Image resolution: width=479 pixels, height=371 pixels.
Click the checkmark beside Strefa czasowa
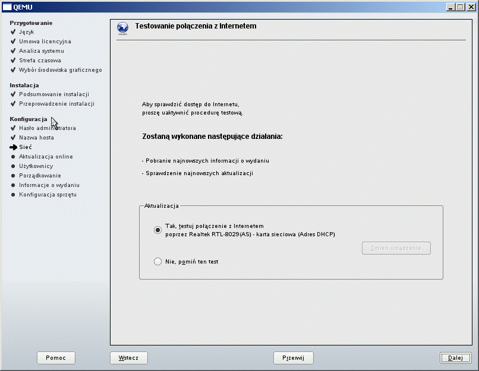click(13, 61)
